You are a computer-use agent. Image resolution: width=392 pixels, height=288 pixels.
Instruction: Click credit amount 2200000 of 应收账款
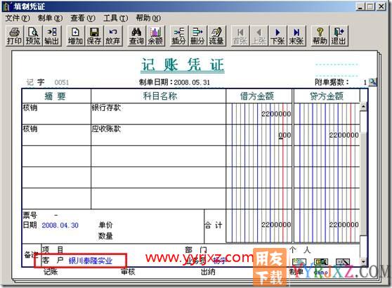(344, 136)
